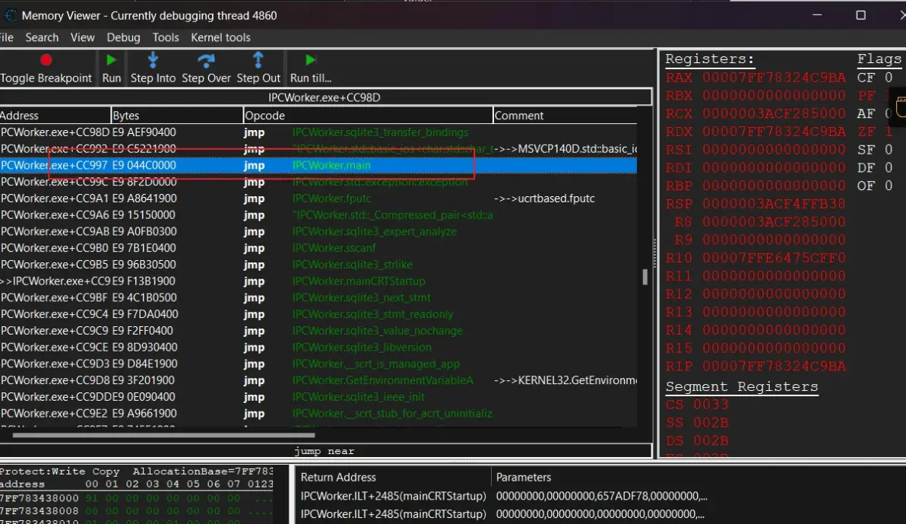
Task: Select the IPCWorker.sqlite3_libversion row
Action: coord(318,347)
